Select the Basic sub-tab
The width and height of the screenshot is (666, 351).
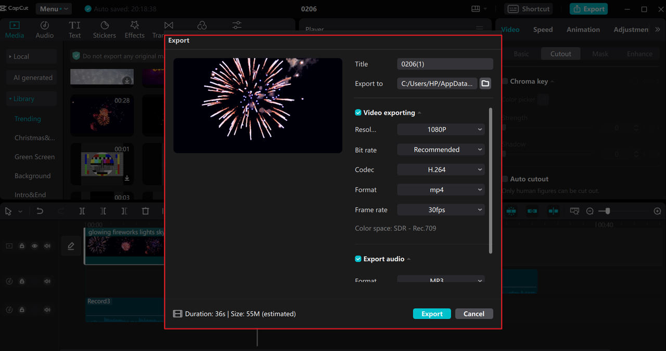click(x=521, y=54)
